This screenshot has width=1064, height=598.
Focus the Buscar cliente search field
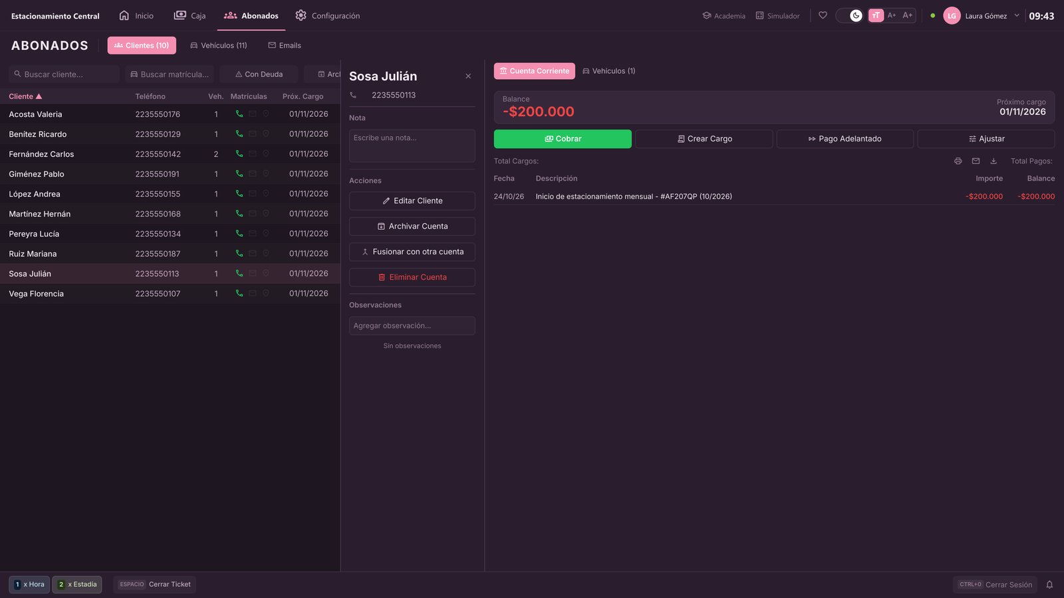coord(65,74)
